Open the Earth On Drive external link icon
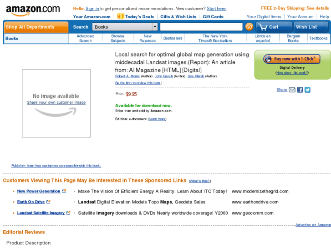 pyautogui.click(x=48, y=202)
